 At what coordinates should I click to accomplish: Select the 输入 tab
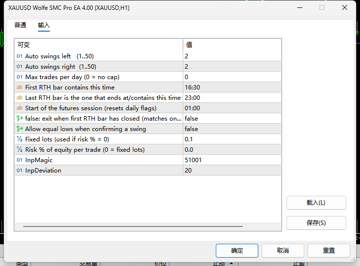pyautogui.click(x=43, y=25)
